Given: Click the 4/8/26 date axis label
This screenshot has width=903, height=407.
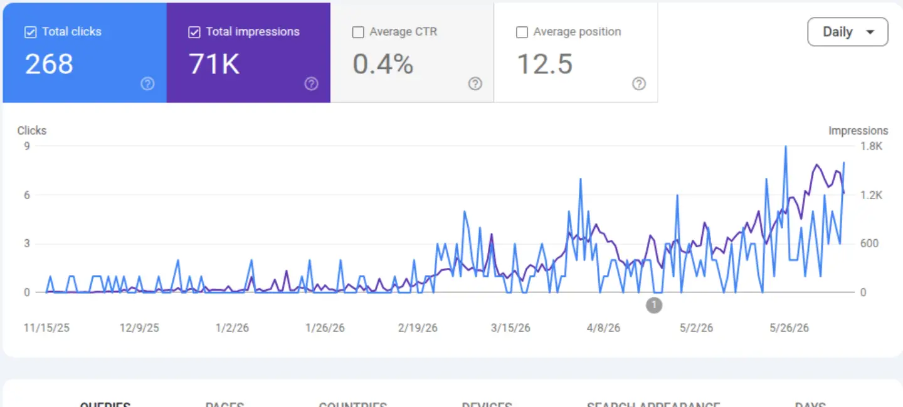Looking at the screenshot, I should tap(603, 328).
